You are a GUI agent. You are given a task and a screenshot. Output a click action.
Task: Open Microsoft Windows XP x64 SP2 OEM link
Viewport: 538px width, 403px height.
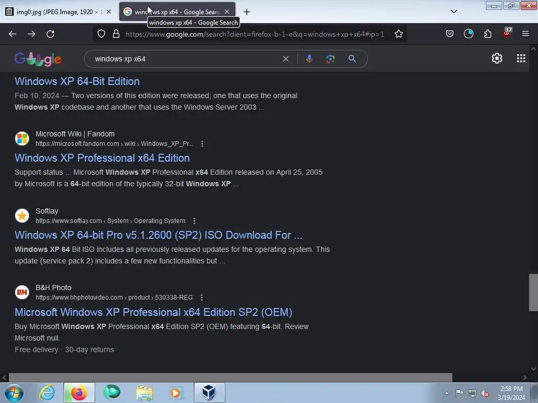pos(153,312)
